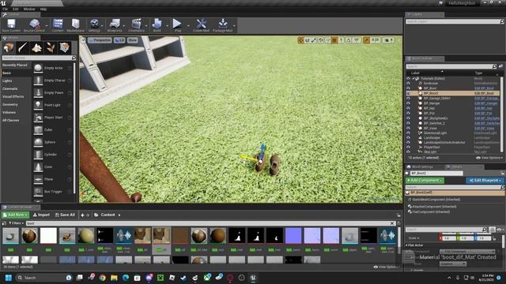Open the Add New dropdown in Content Browser
The height and width of the screenshot is (284, 506).
[15, 215]
